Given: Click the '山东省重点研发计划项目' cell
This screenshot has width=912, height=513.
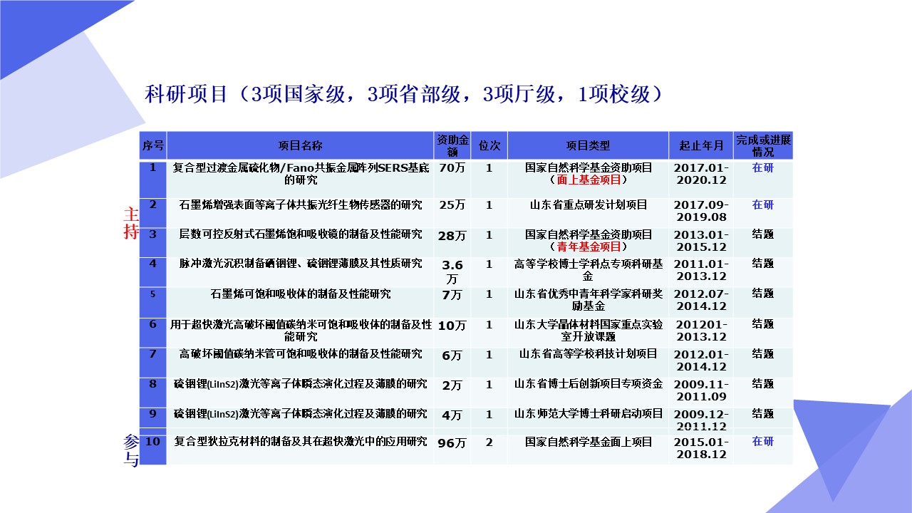Looking at the screenshot, I should point(588,205).
